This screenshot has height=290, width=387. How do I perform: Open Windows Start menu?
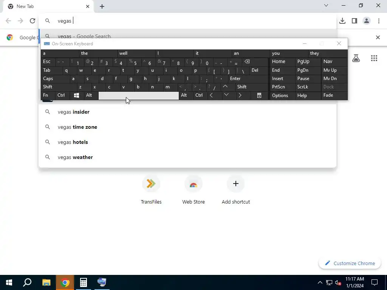(9, 282)
